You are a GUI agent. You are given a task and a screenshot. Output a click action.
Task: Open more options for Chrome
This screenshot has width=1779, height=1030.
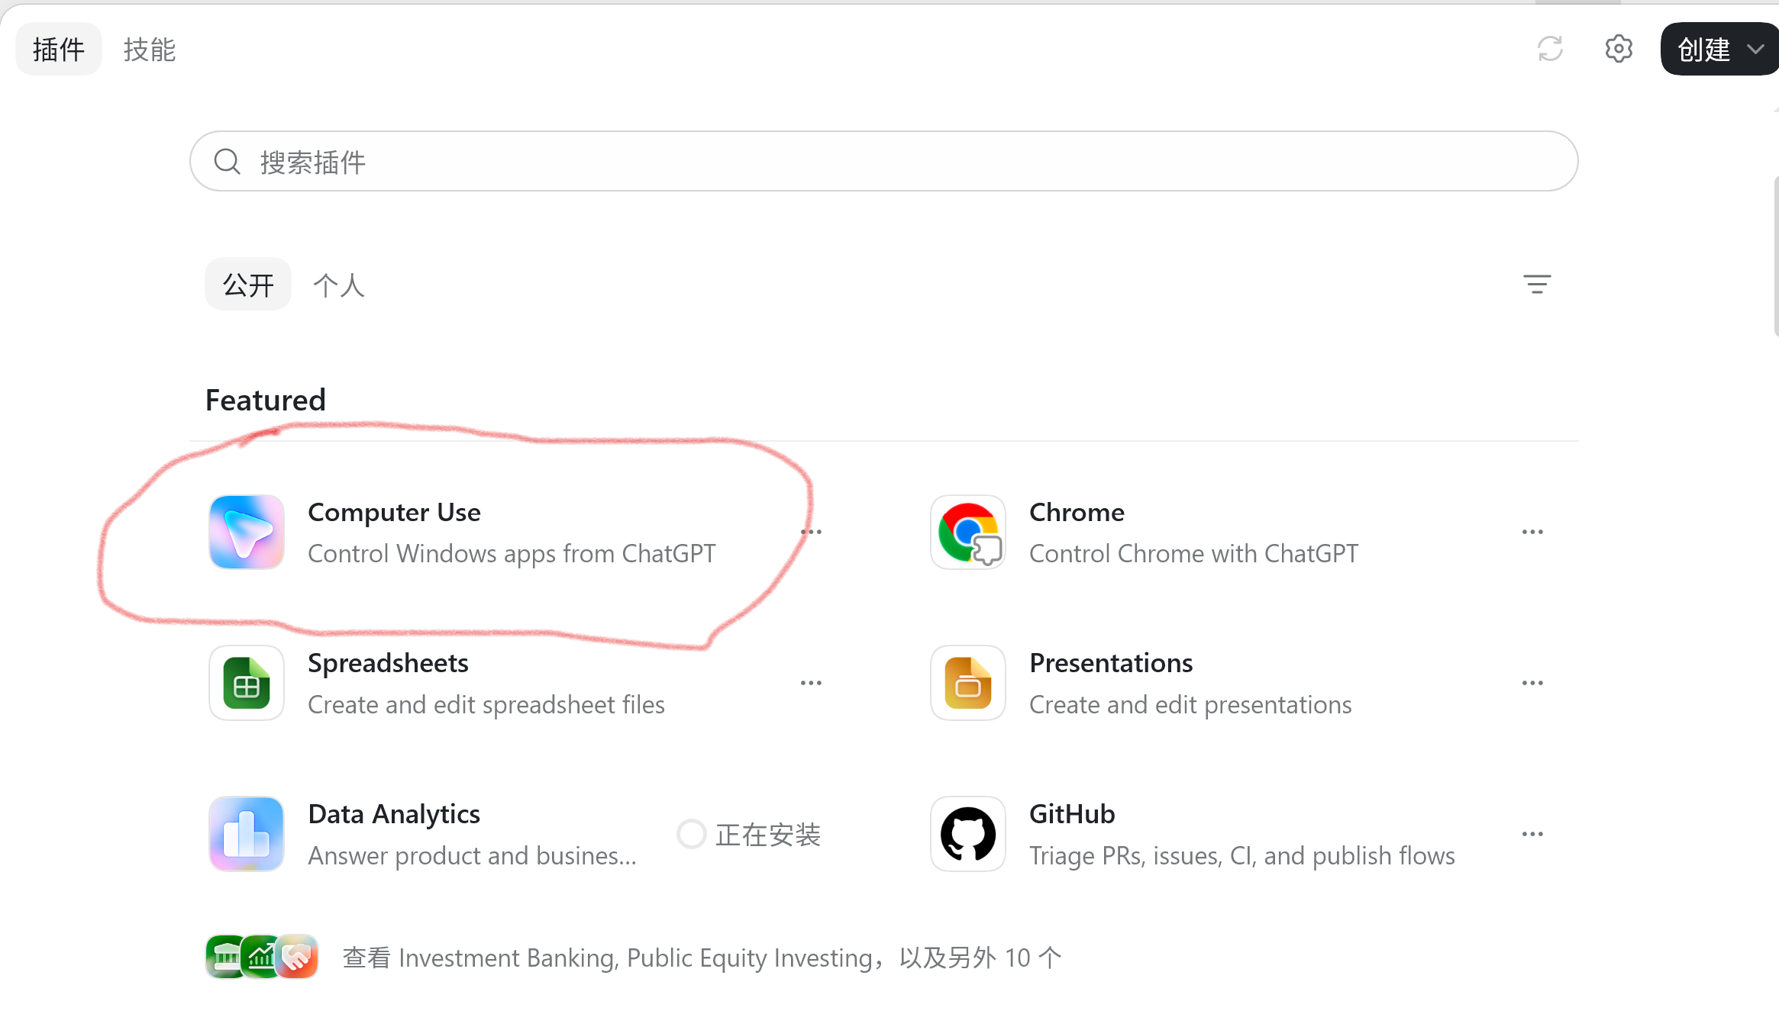1532,532
